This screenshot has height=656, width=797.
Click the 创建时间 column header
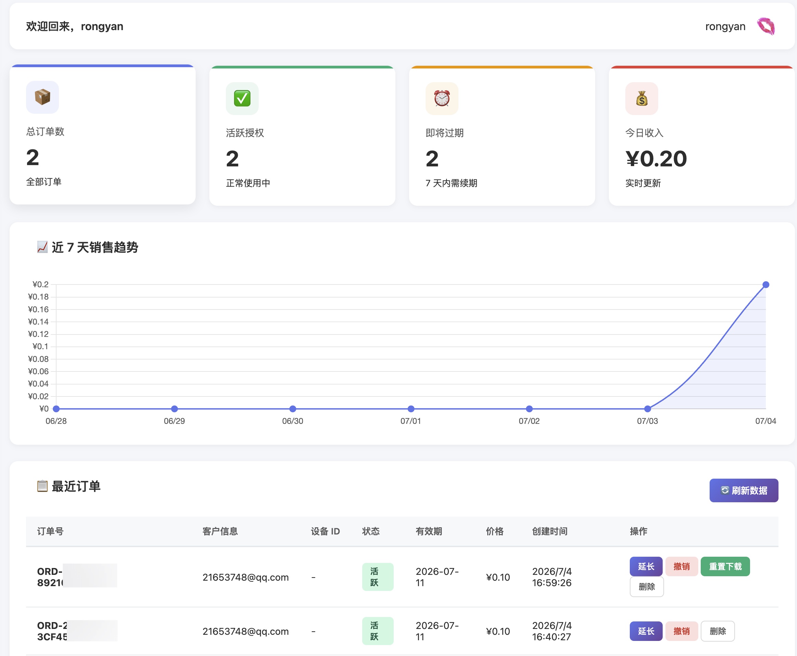pyautogui.click(x=550, y=531)
